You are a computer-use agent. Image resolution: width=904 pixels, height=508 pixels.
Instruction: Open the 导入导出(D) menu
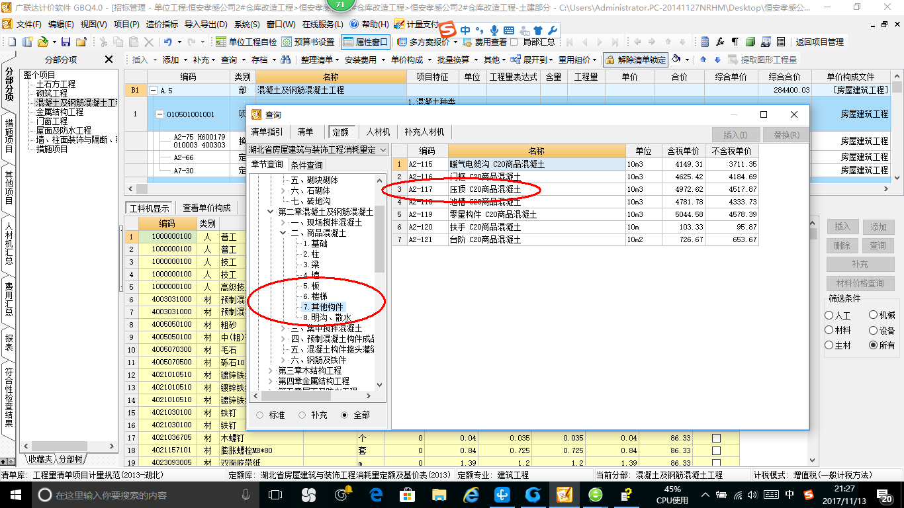click(206, 24)
